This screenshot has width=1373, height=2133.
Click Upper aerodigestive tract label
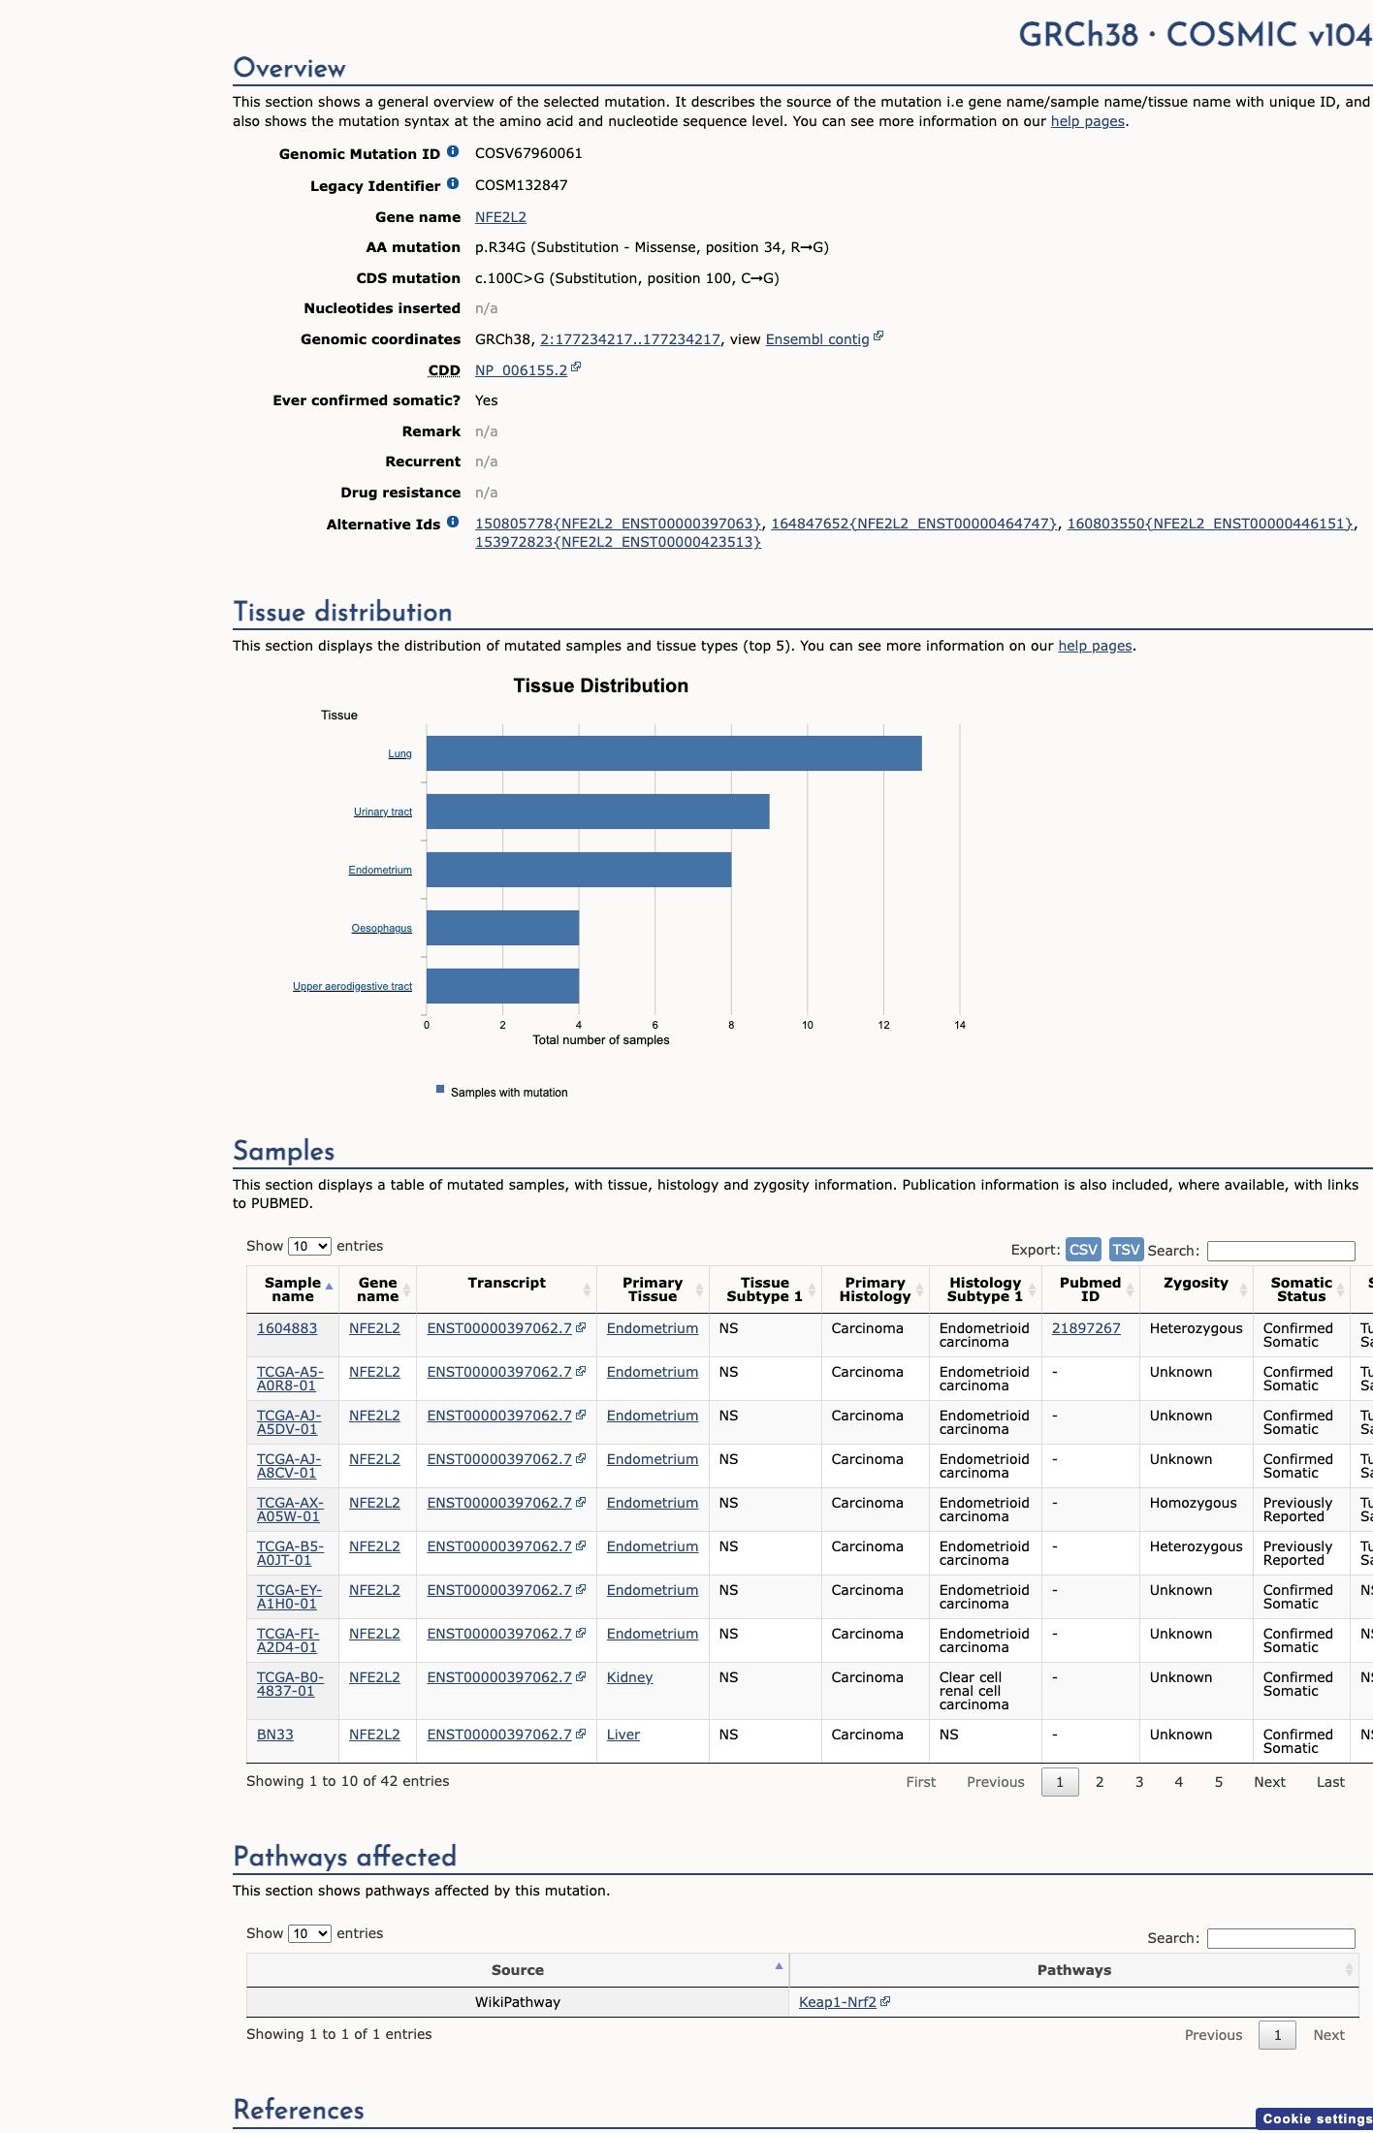[x=352, y=986]
